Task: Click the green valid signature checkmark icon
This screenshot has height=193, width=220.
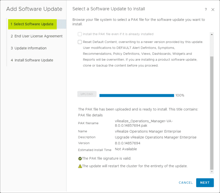Action: [80, 158]
